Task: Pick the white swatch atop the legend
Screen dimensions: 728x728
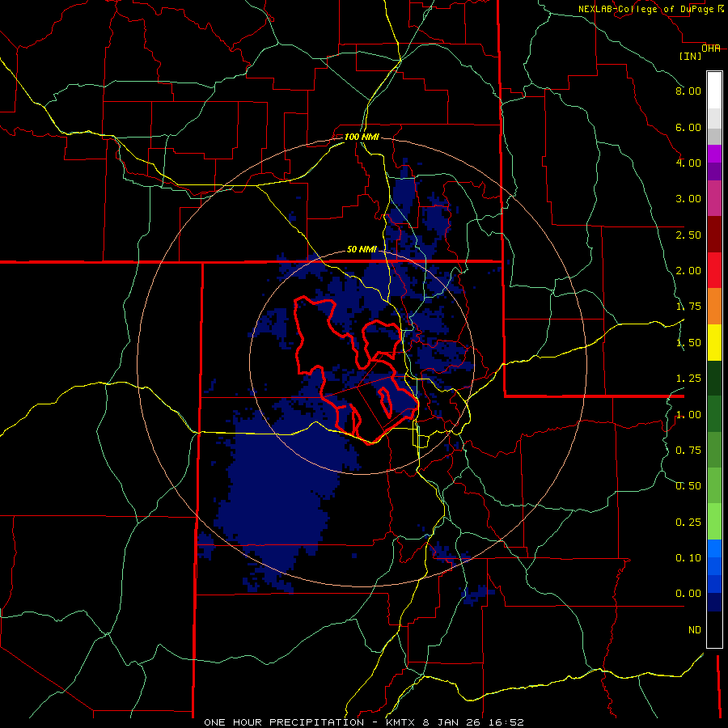Action: [714, 91]
